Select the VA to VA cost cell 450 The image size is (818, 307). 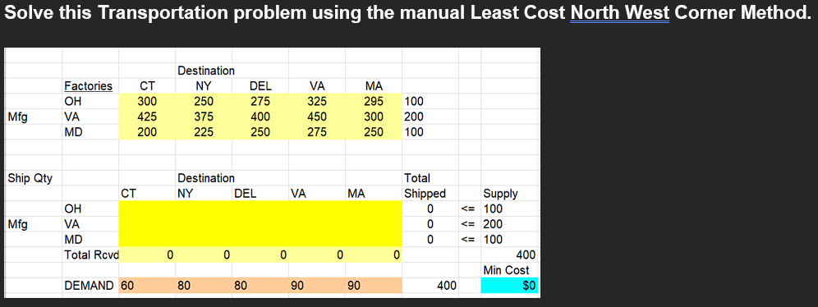coord(317,117)
